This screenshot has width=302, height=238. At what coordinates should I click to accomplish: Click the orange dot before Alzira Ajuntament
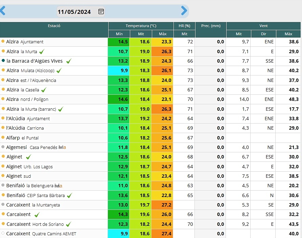point(3,41)
